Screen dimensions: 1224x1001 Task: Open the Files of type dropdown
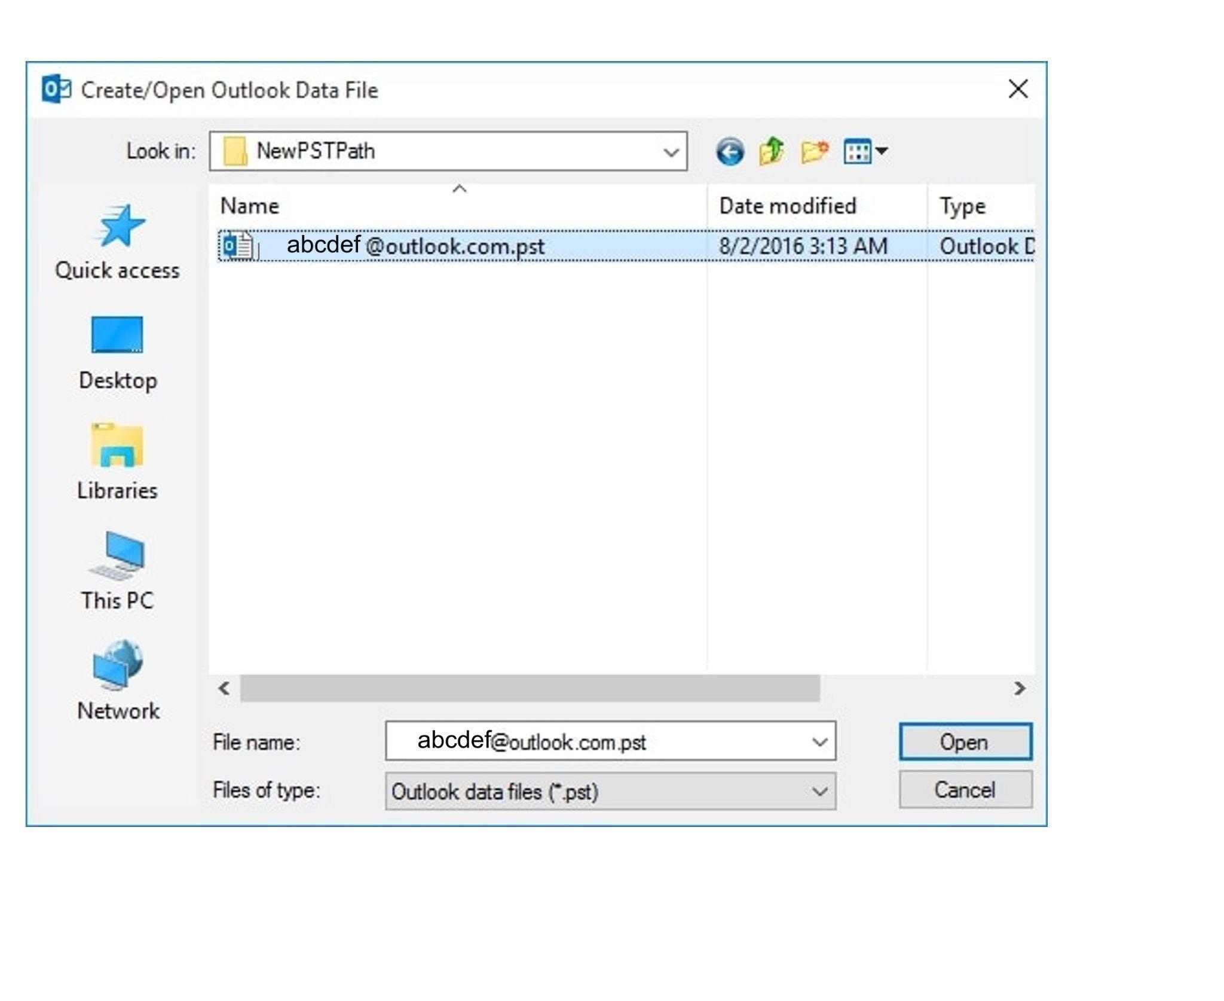click(x=610, y=792)
